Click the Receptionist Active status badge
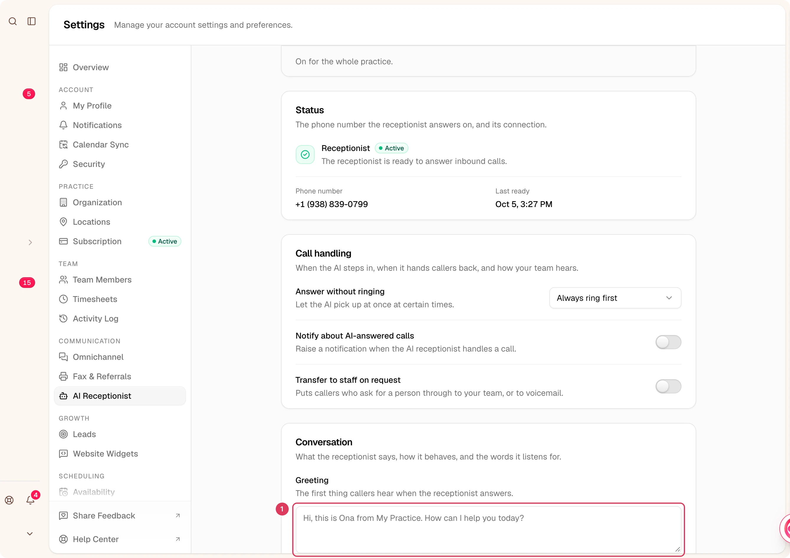This screenshot has height=558, width=790. tap(392, 148)
